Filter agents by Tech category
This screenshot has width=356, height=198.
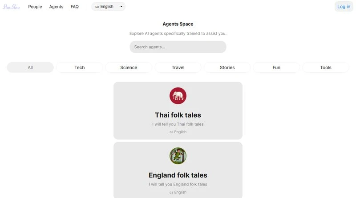coord(80,67)
